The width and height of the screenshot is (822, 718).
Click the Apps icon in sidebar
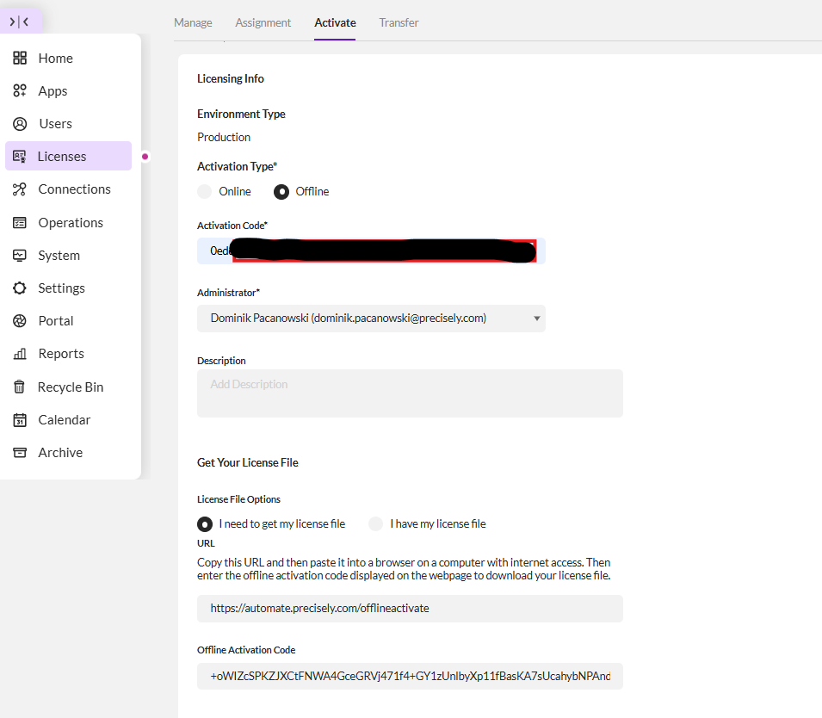click(20, 90)
